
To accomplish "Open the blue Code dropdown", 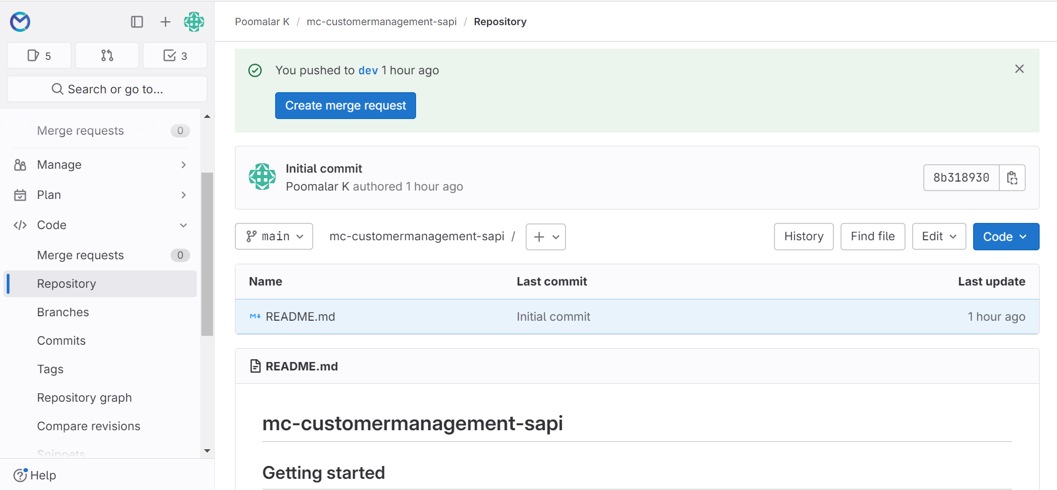I will 1006,236.
